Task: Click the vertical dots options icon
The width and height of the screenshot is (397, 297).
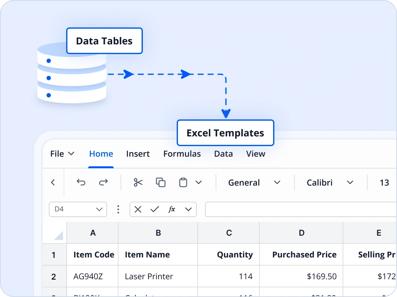Action: pos(118,209)
